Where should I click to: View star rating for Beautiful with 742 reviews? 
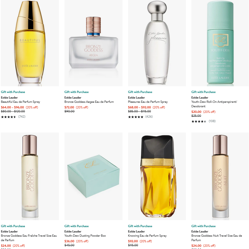click(9, 117)
